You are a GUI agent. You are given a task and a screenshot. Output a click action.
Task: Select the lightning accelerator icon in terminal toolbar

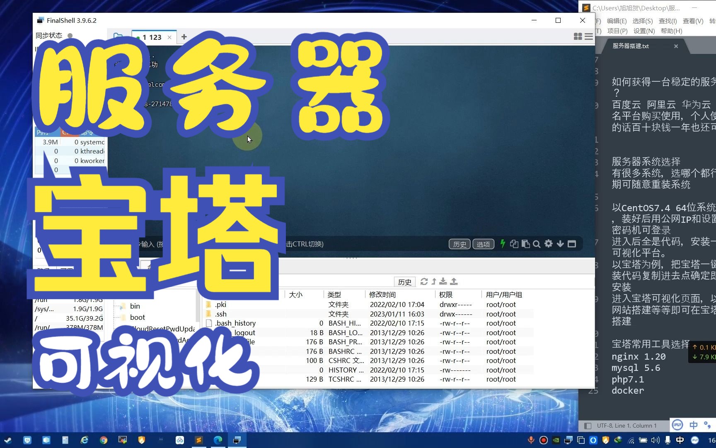[x=503, y=244]
